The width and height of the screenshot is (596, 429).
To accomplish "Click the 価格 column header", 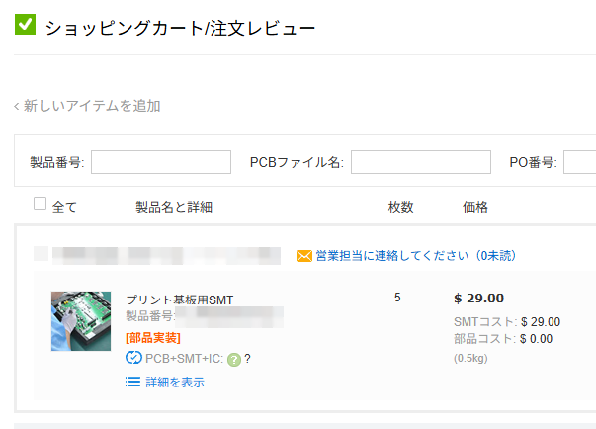I will pos(474,207).
